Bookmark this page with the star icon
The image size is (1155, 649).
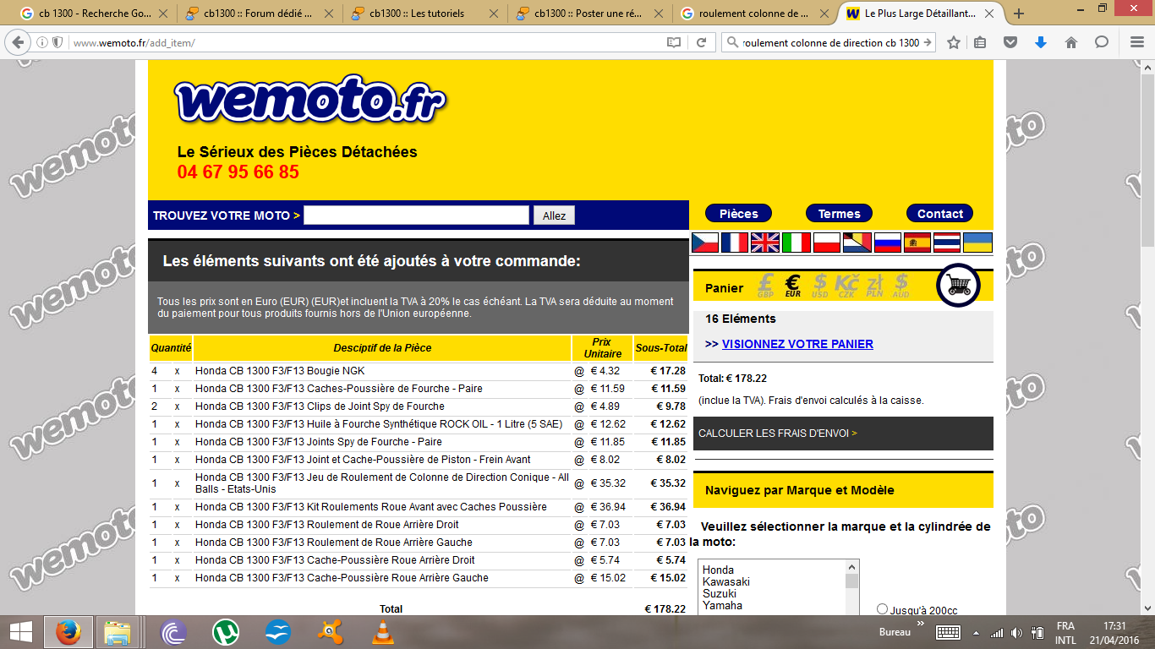954,42
